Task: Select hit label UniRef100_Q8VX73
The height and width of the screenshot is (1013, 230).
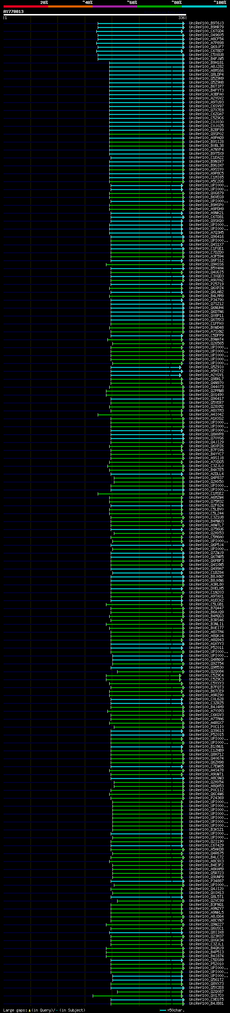Action: [x=206, y=984]
